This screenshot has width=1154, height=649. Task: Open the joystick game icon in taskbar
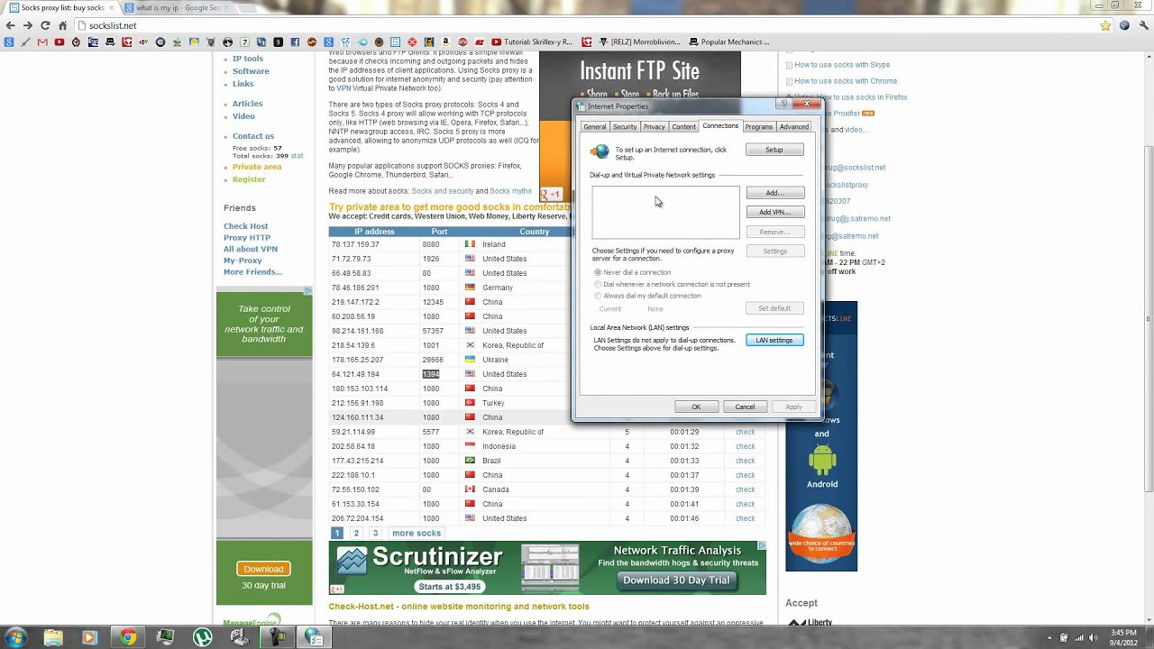pyautogui.click(x=240, y=637)
